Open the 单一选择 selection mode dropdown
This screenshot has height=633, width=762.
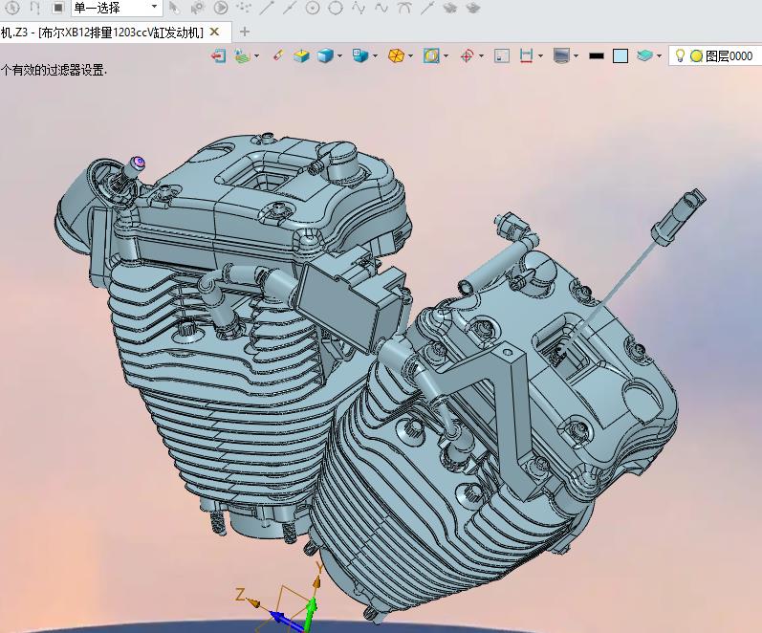coord(116,8)
